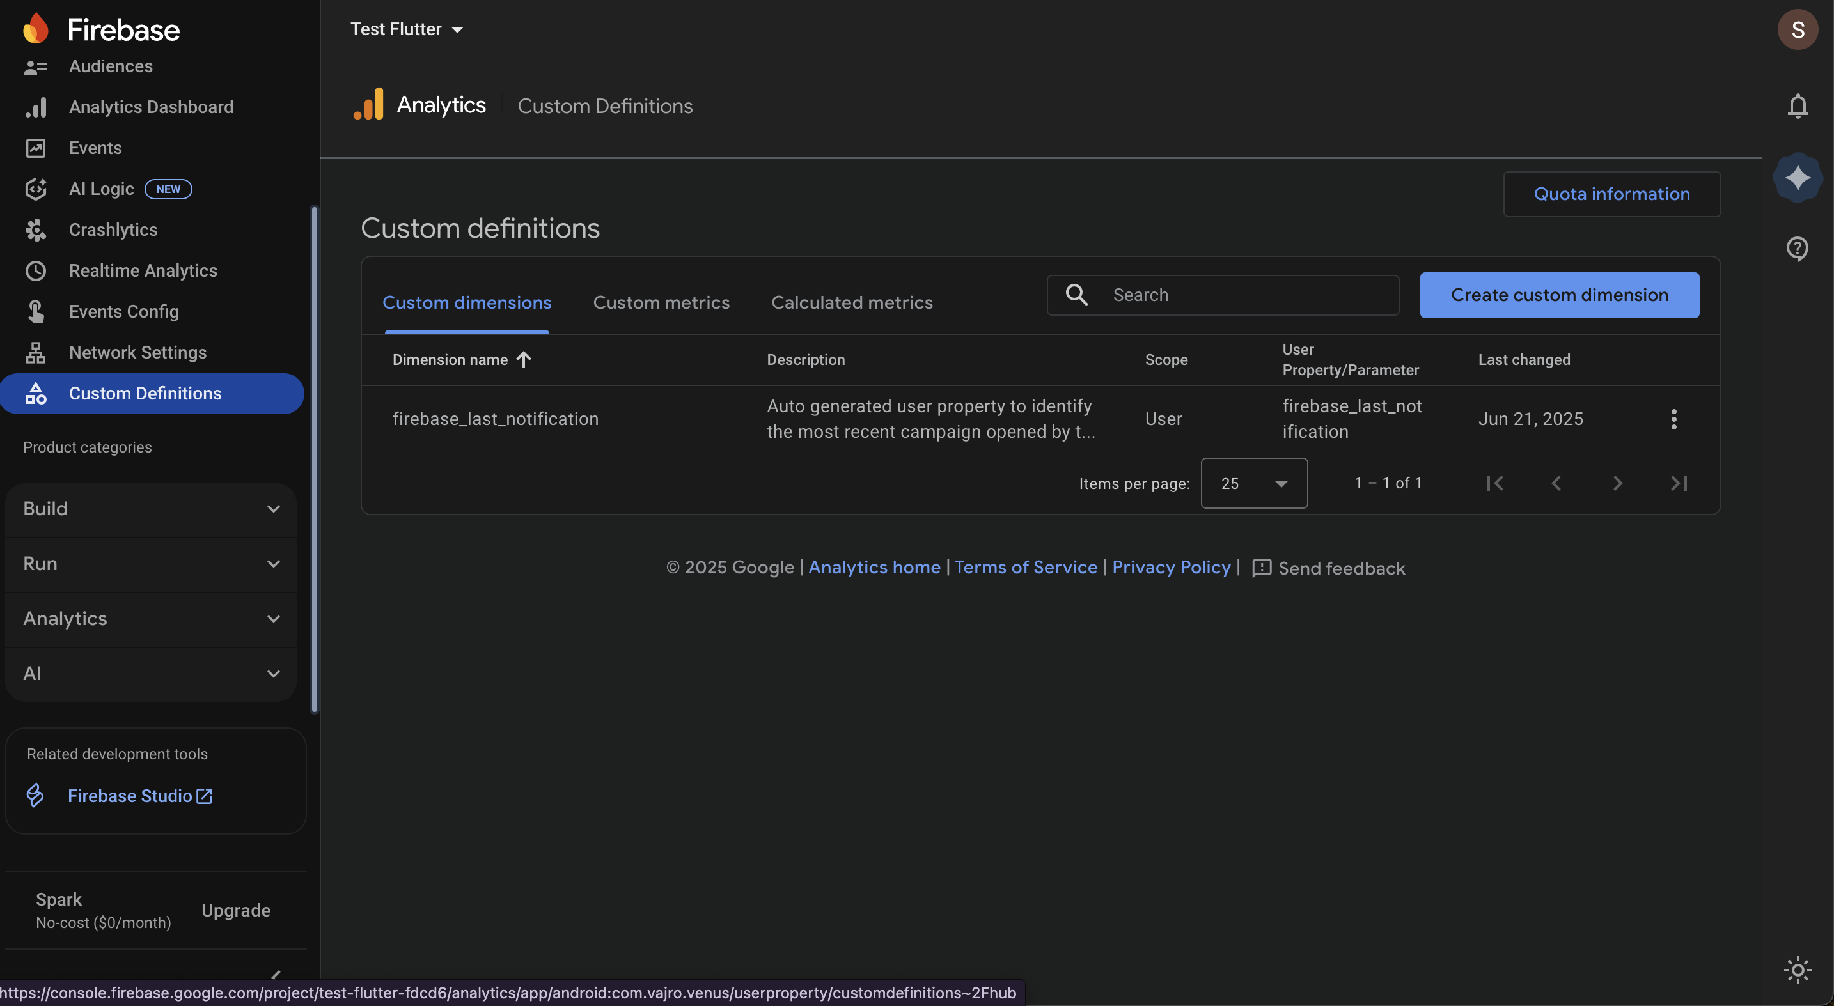Click Create custom dimension button

click(1558, 295)
